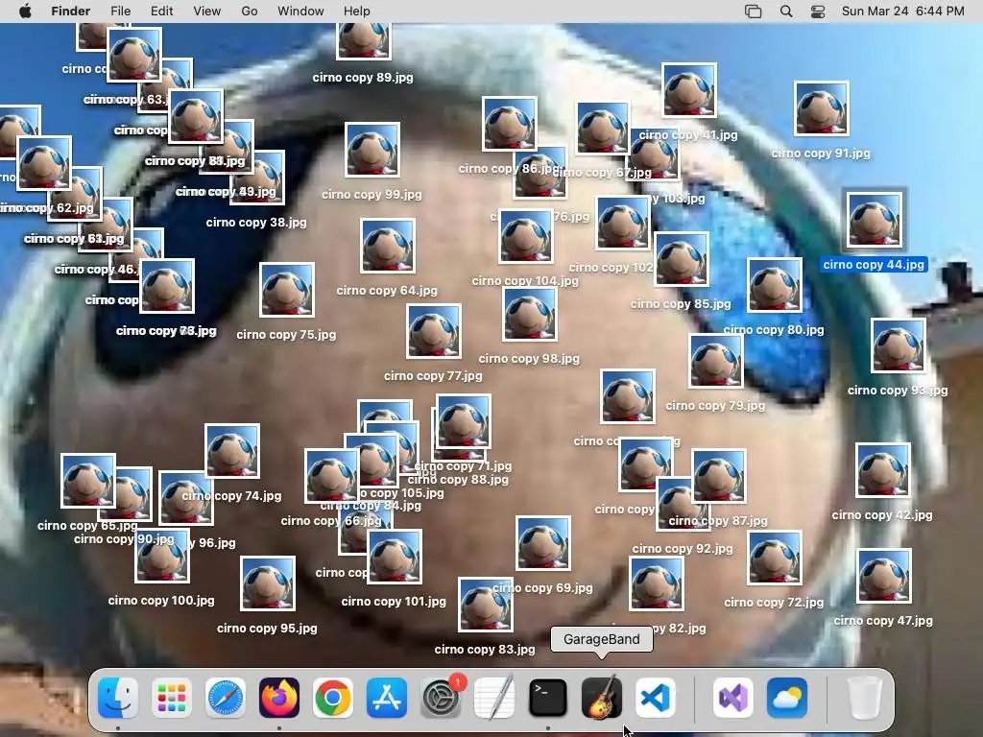This screenshot has width=983, height=737.
Task: Open the App Store Dock icon
Action: [387, 698]
